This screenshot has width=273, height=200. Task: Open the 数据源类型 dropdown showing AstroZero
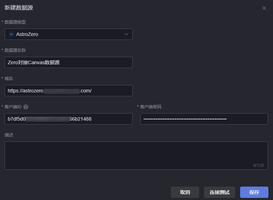[x=68, y=34]
